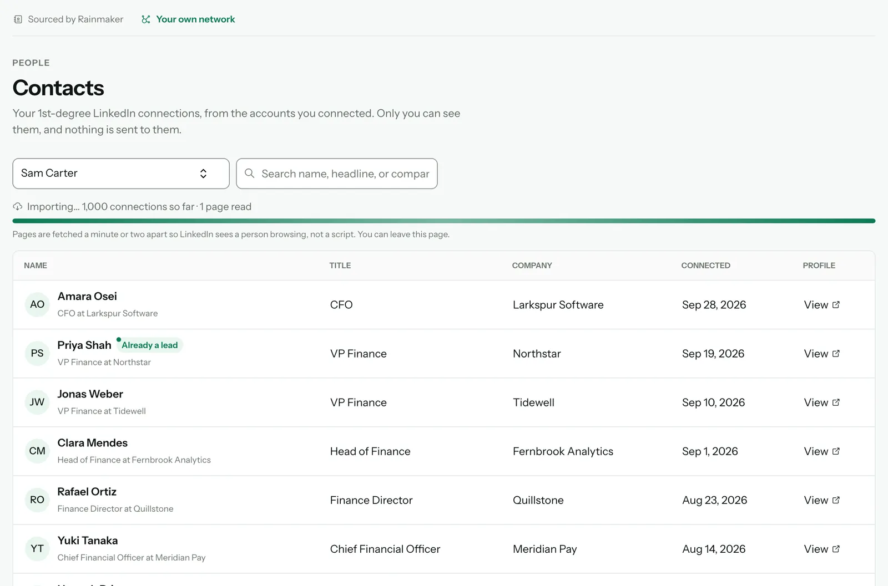
Task: View Amara Osei's profile
Action: 821,305
